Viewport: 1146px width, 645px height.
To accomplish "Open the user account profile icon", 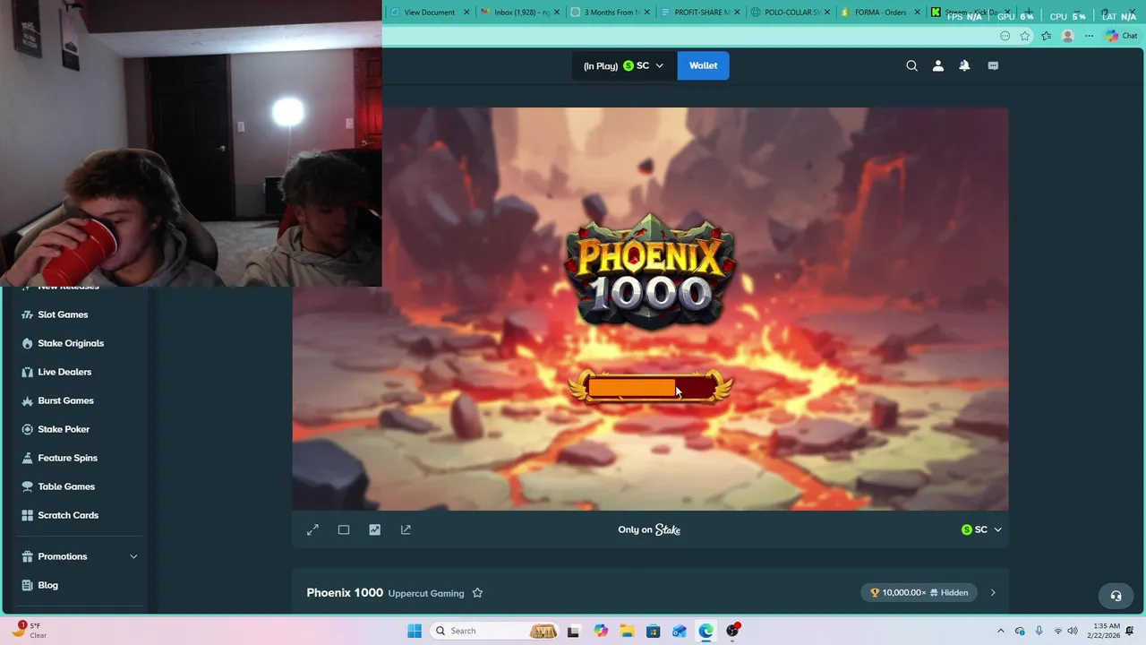I will click(x=938, y=65).
